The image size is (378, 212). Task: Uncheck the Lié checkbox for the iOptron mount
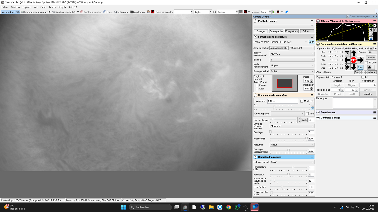point(371,48)
